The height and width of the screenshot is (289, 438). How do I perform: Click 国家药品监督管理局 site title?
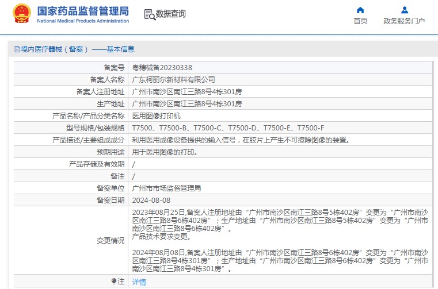click(x=83, y=11)
